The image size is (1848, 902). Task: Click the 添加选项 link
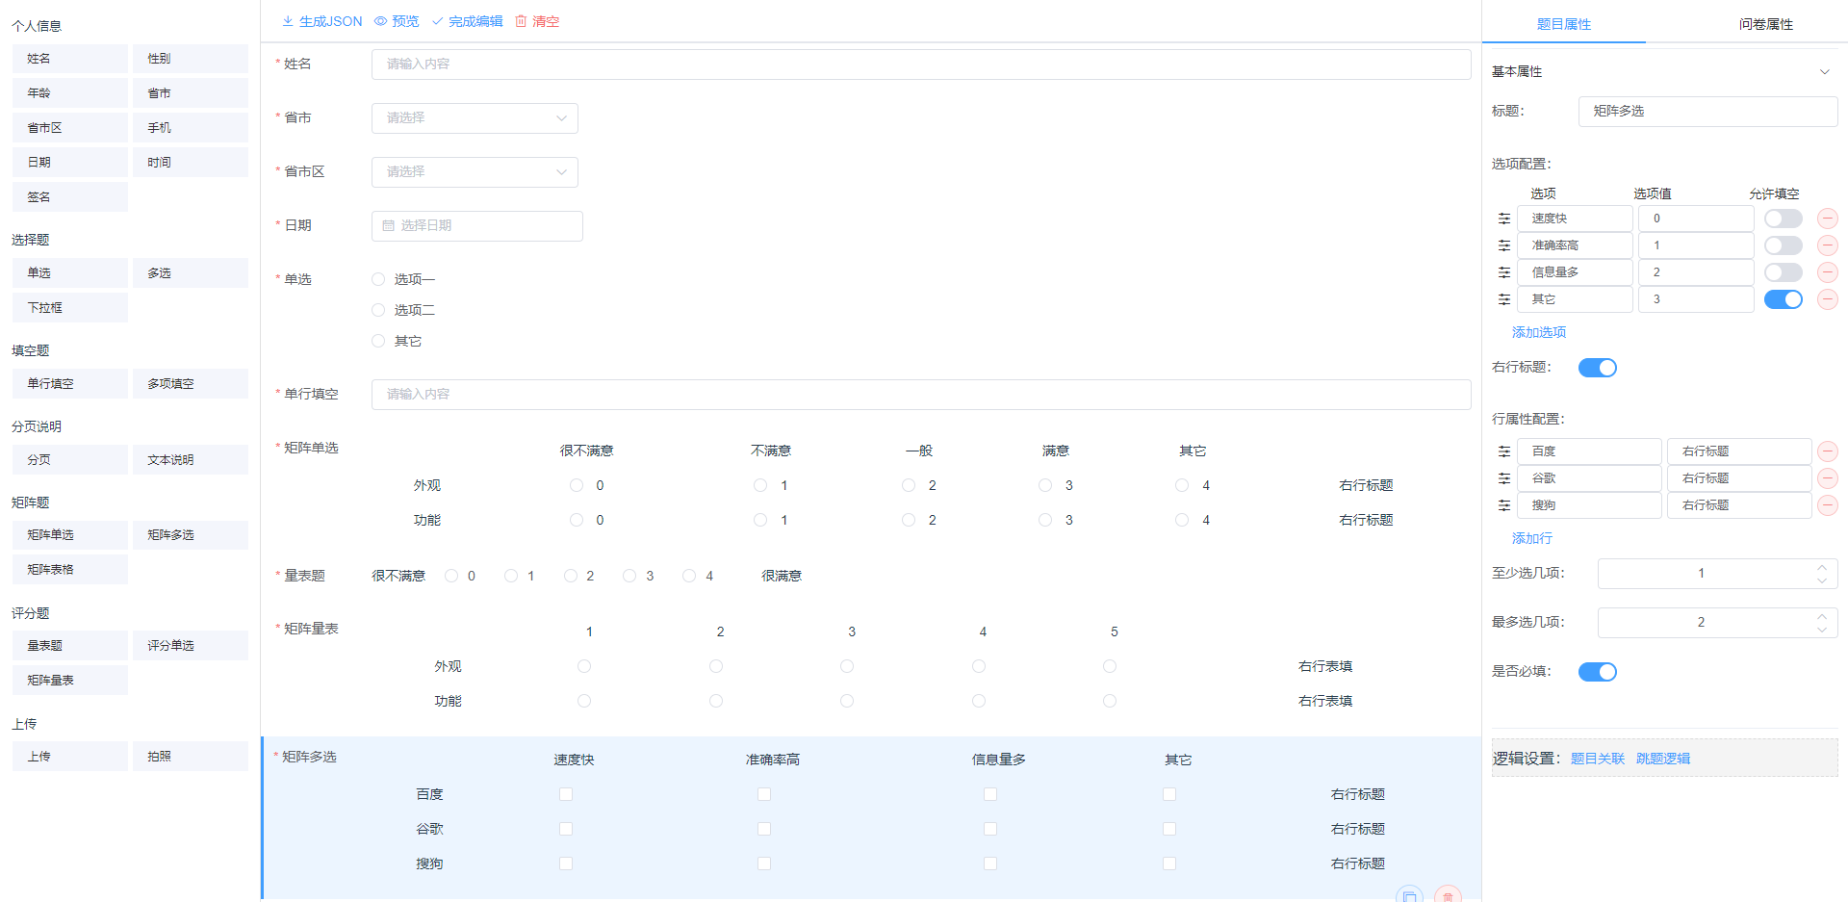[1538, 331]
